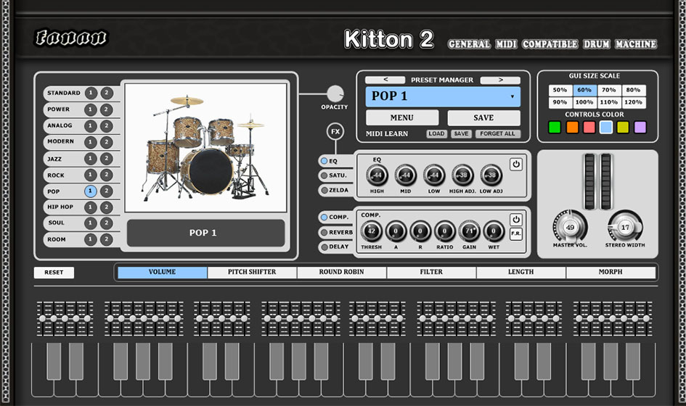Select Rock kit variation 1
Image resolution: width=686 pixels, height=406 pixels.
click(x=90, y=175)
